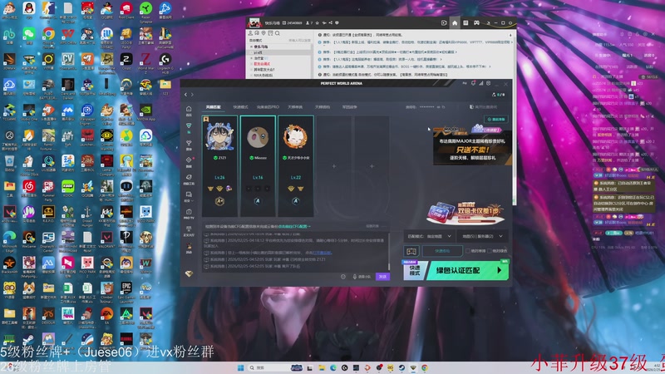Image resolution: width=665 pixels, height=374 pixels.
Task: Open Google Chrome desktop shortcut
Action: [48, 36]
